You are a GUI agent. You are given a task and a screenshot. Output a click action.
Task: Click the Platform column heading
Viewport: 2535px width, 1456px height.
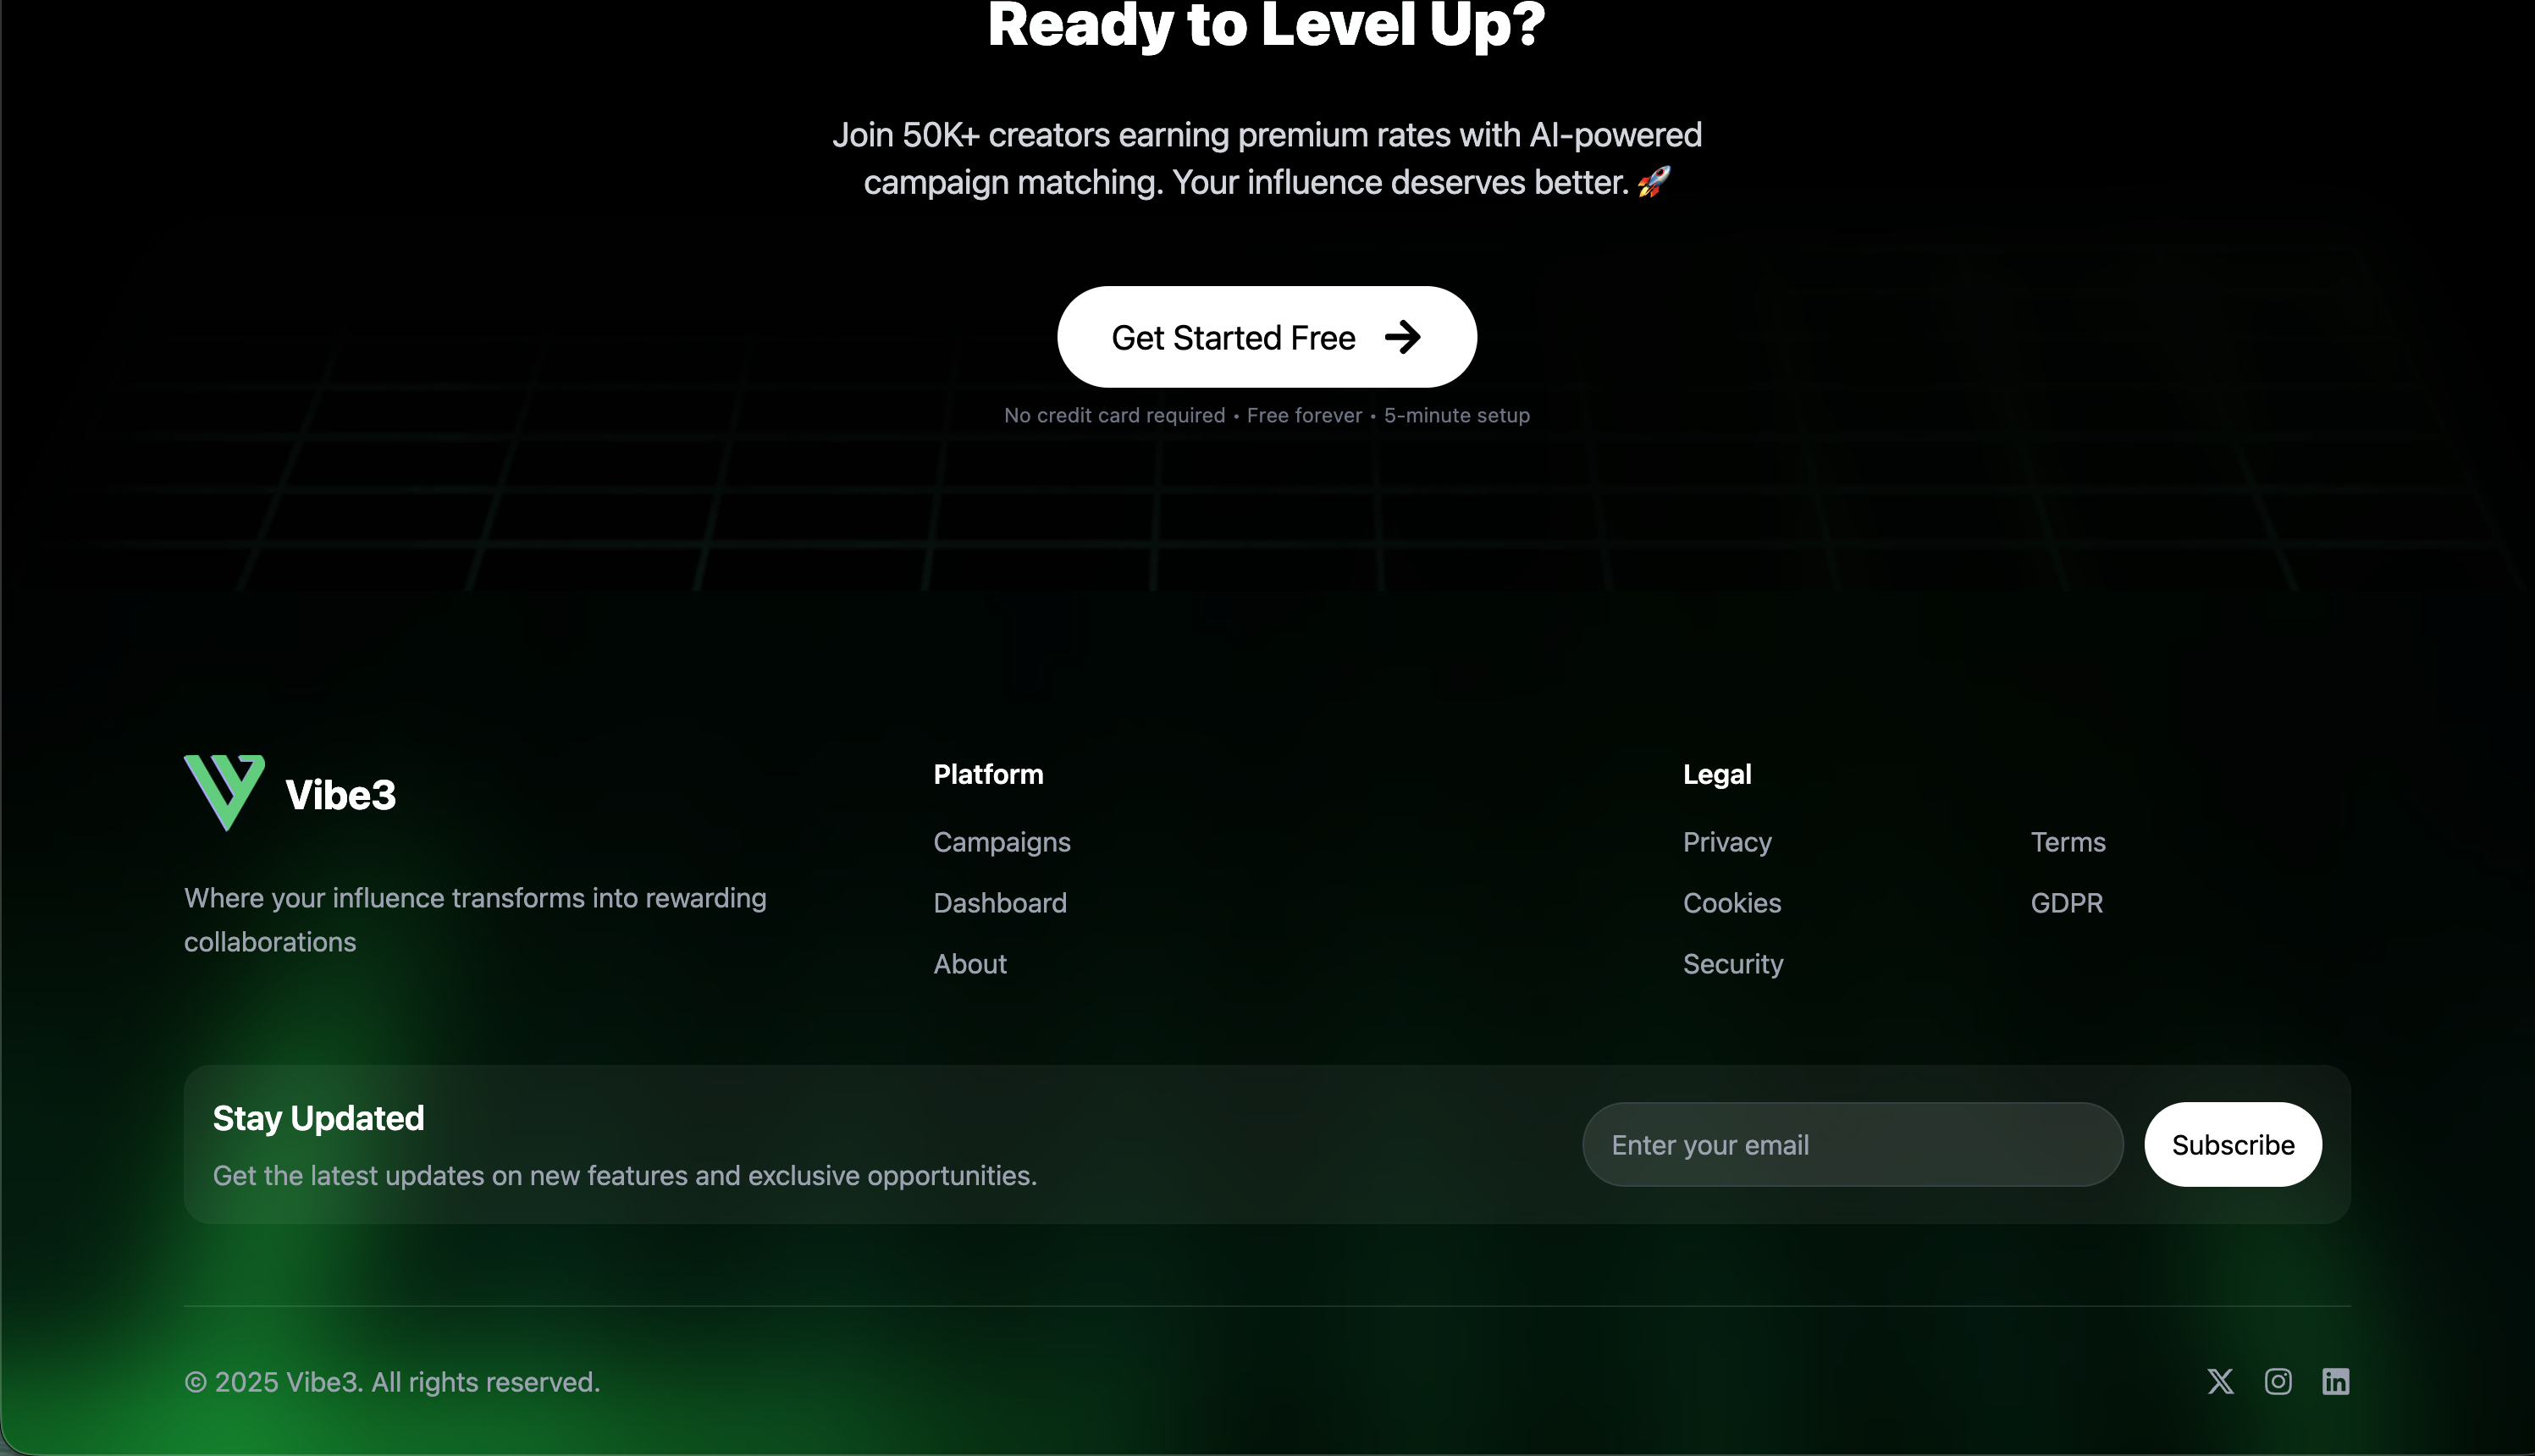pos(987,774)
